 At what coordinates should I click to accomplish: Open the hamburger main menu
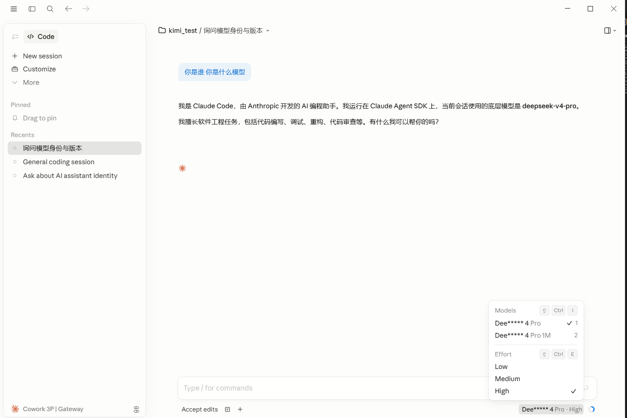(14, 9)
